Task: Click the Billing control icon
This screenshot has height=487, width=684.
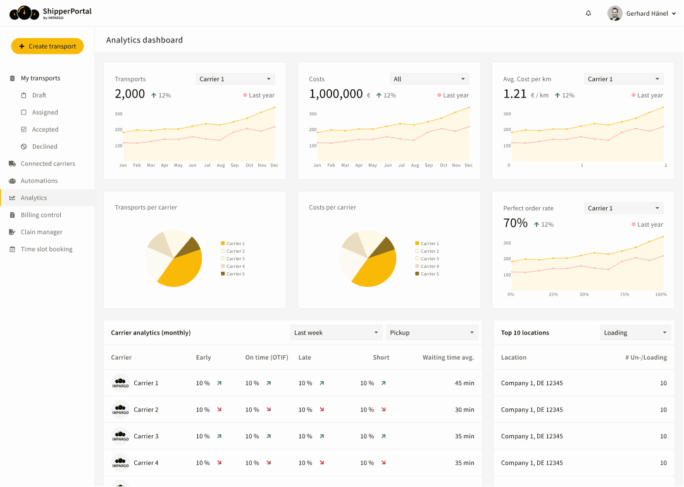Action: click(x=12, y=215)
